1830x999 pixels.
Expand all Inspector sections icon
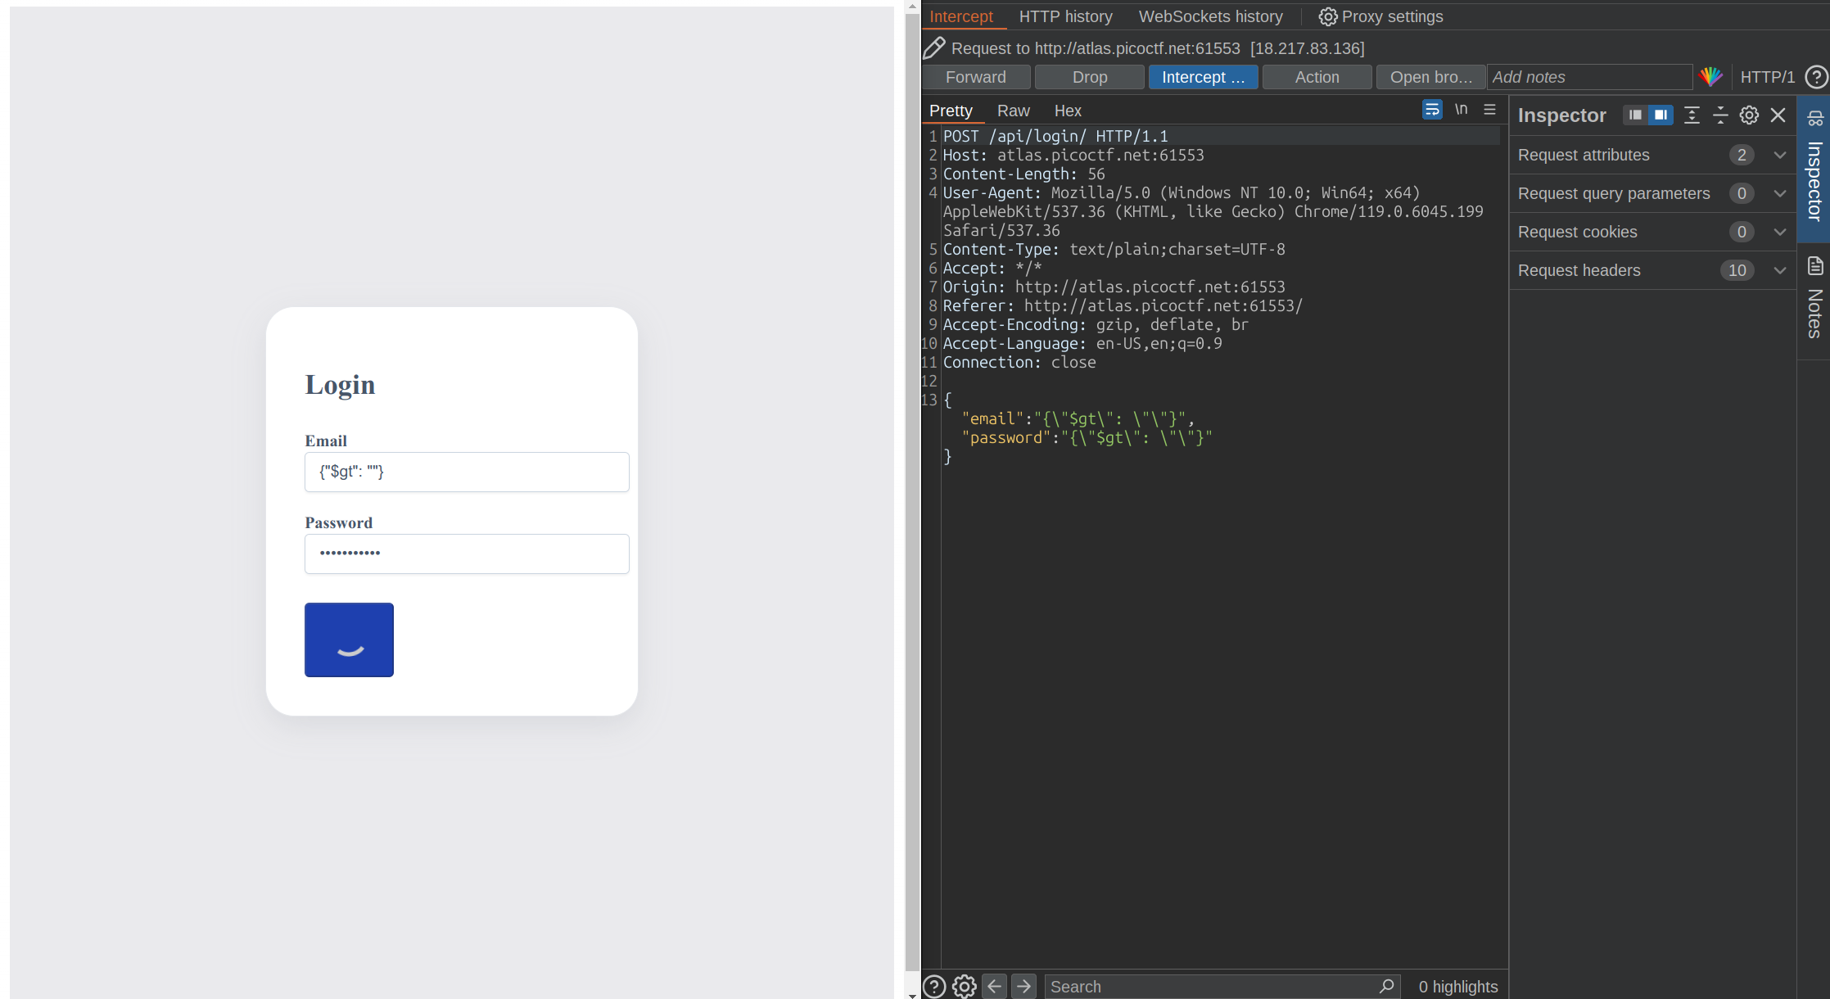click(1692, 115)
